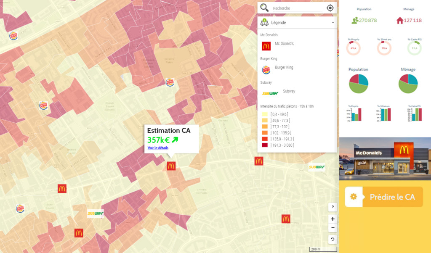
Task: Click the Burger King logo in the legend
Action: (x=266, y=70)
